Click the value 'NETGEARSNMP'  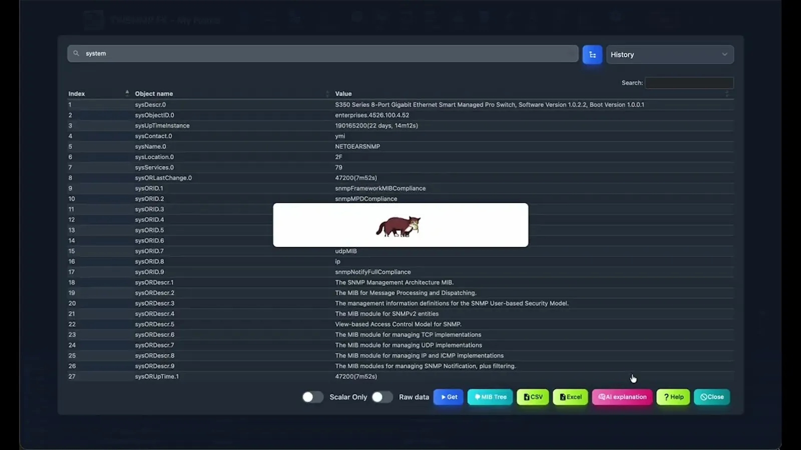(x=357, y=146)
